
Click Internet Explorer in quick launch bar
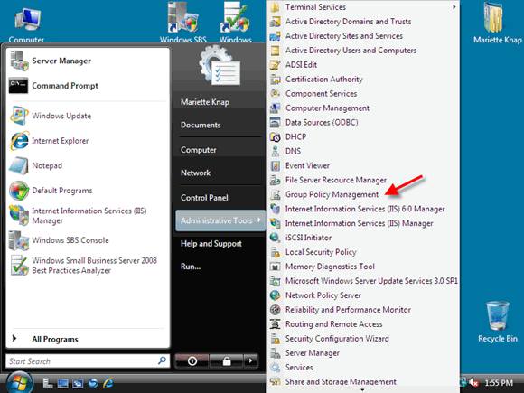[108, 383]
